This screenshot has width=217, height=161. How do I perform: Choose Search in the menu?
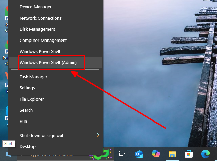click(x=55, y=110)
